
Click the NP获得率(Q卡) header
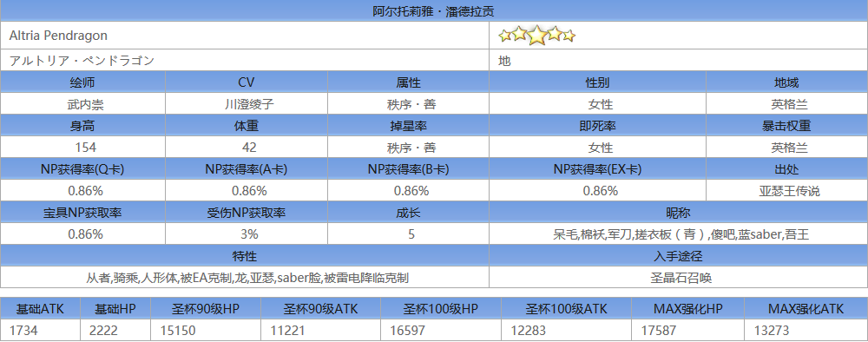(82, 169)
